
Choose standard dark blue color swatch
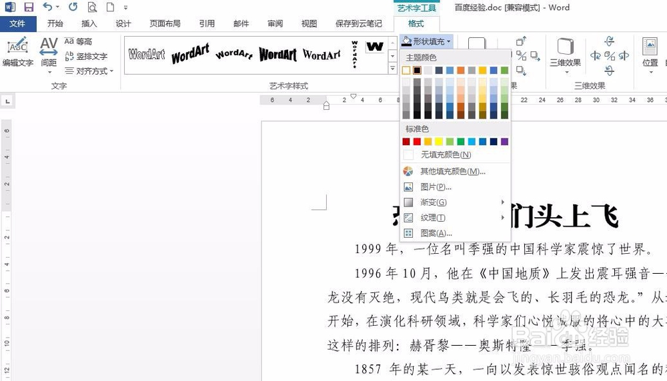pyautogui.click(x=494, y=141)
